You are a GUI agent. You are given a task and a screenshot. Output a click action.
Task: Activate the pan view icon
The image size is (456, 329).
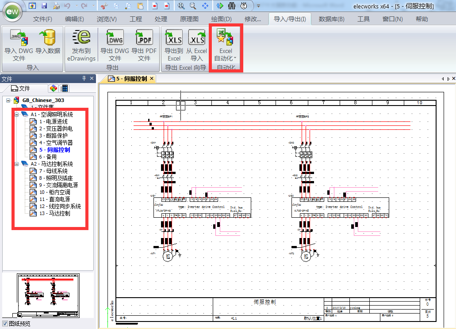coord(205,5)
